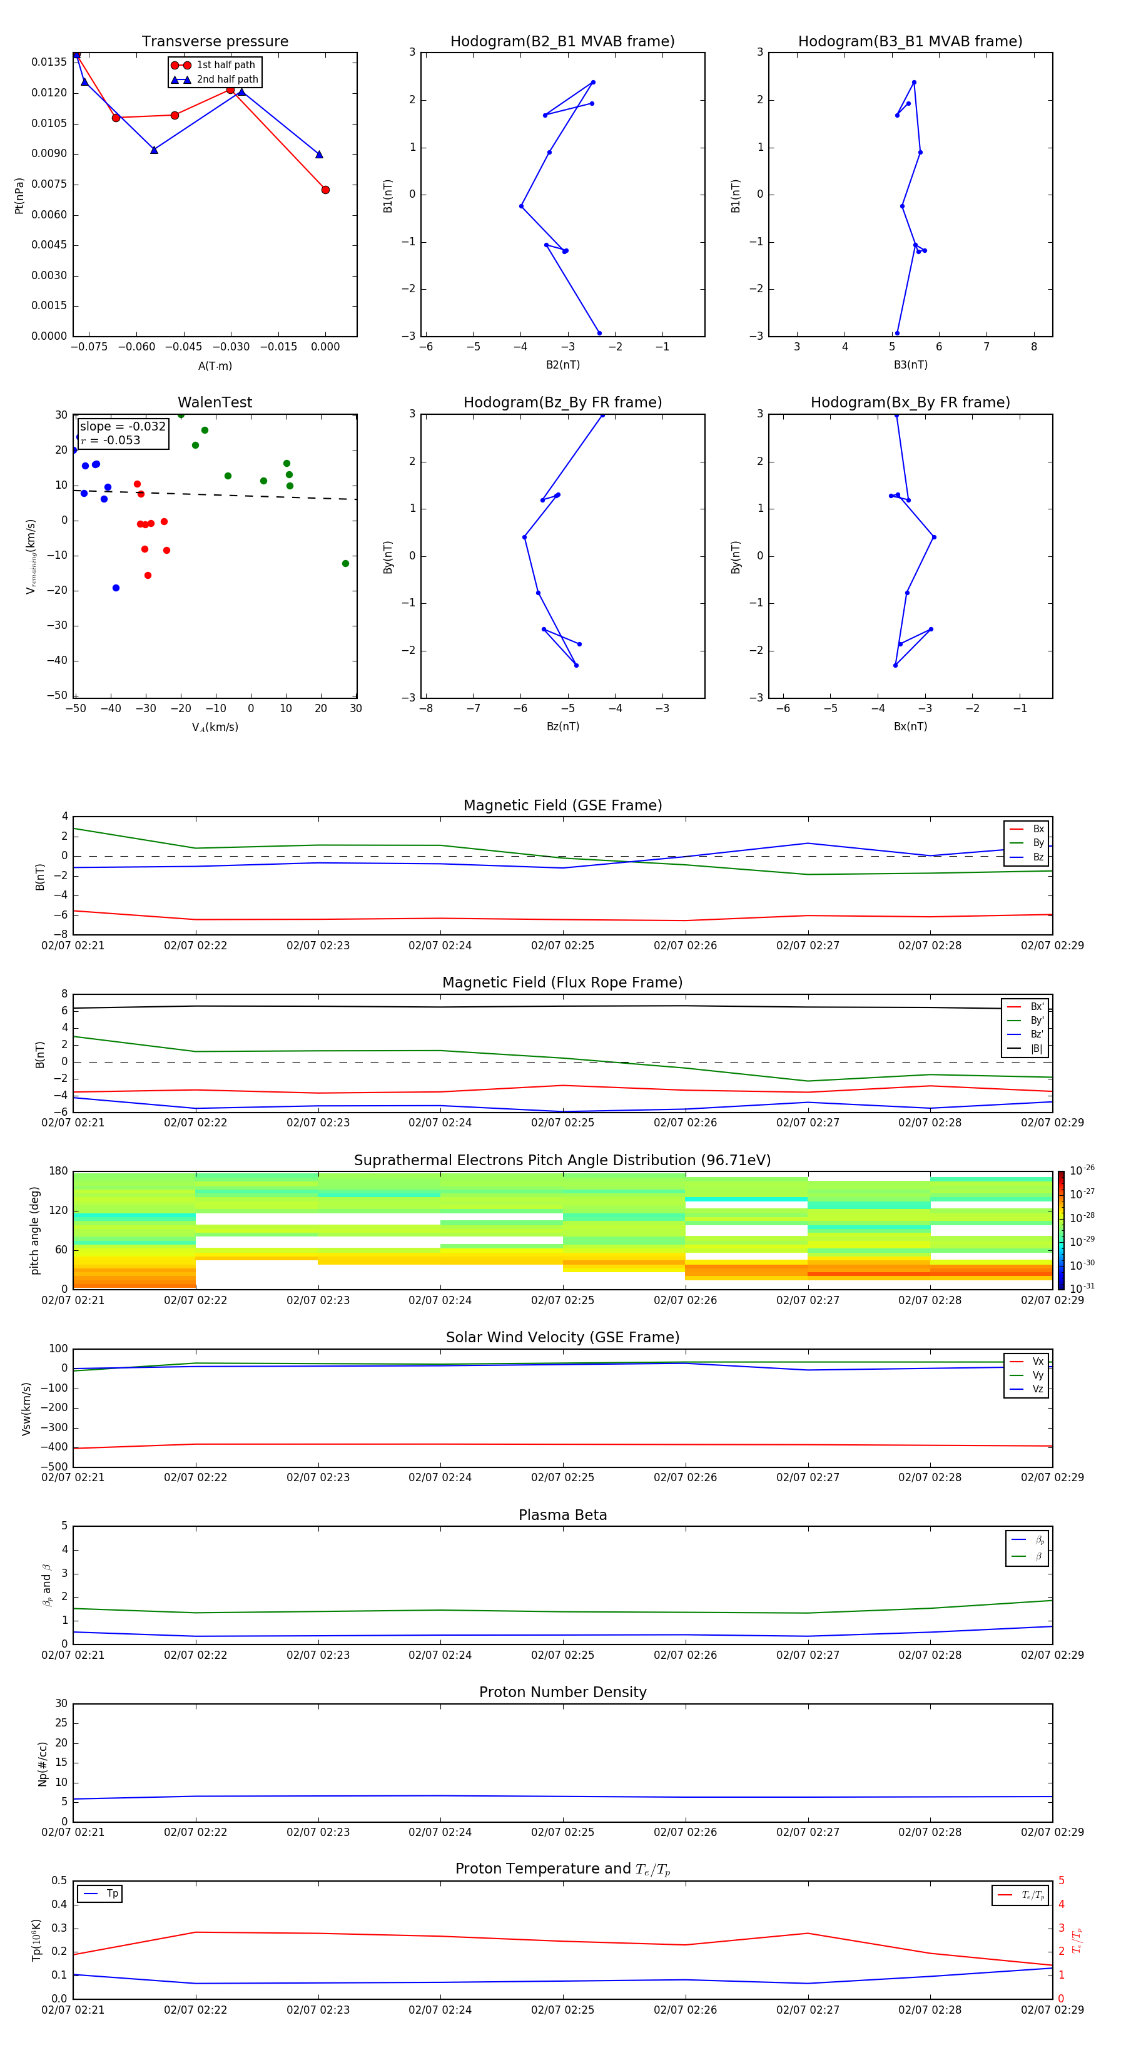Select the βp legend entry in Plasma Beta

pyautogui.click(x=1027, y=1540)
